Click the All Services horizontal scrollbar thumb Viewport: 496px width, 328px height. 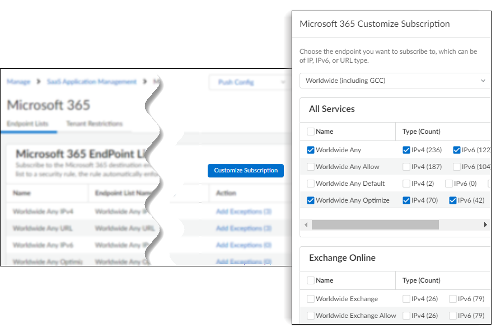(x=375, y=225)
